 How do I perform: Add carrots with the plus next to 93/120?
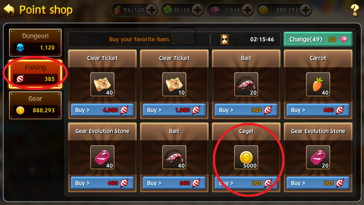pos(152,10)
